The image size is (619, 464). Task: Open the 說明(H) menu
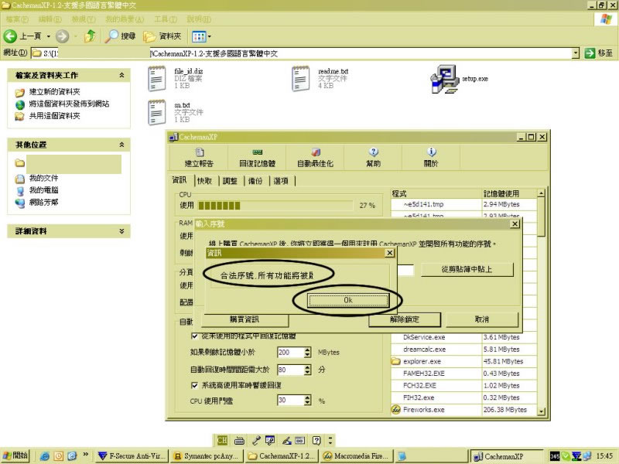(199, 19)
